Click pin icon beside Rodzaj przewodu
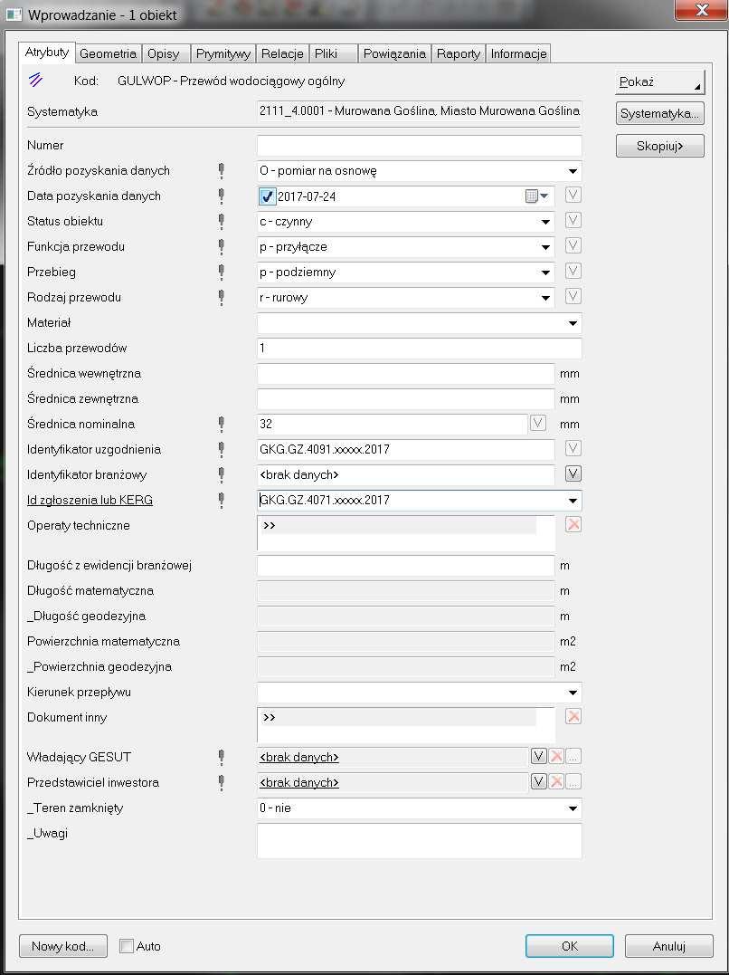The height and width of the screenshot is (975, 729). pos(221,298)
